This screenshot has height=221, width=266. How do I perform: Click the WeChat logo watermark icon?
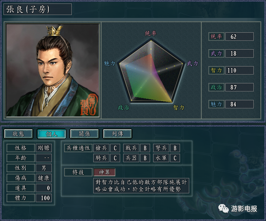[x=223, y=208]
